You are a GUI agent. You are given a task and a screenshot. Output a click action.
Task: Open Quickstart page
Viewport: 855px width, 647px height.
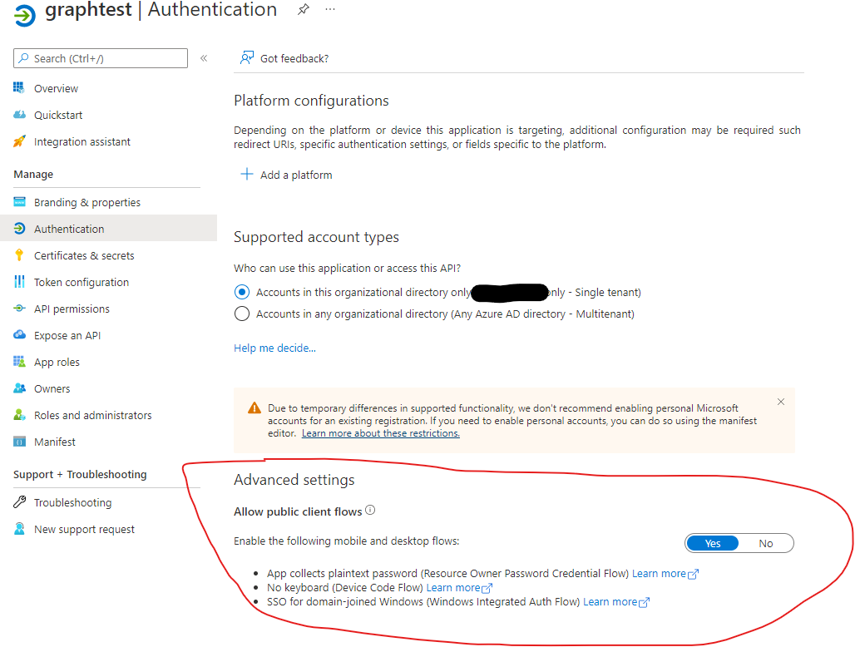coord(58,115)
